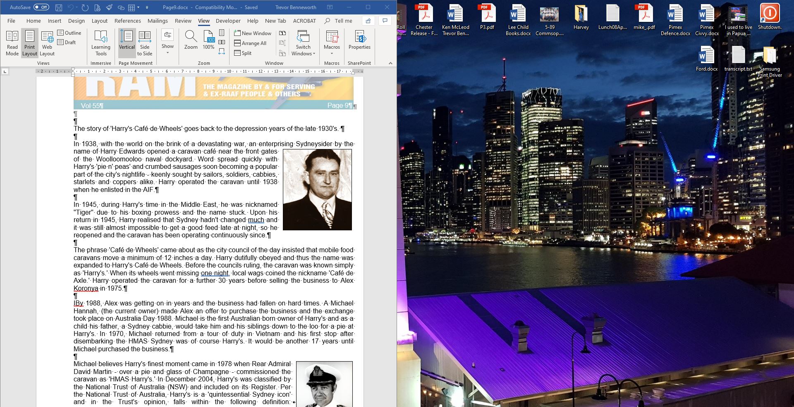Screen dimensions: 794x407
Task: Switch to Draft view
Action: tap(67, 42)
